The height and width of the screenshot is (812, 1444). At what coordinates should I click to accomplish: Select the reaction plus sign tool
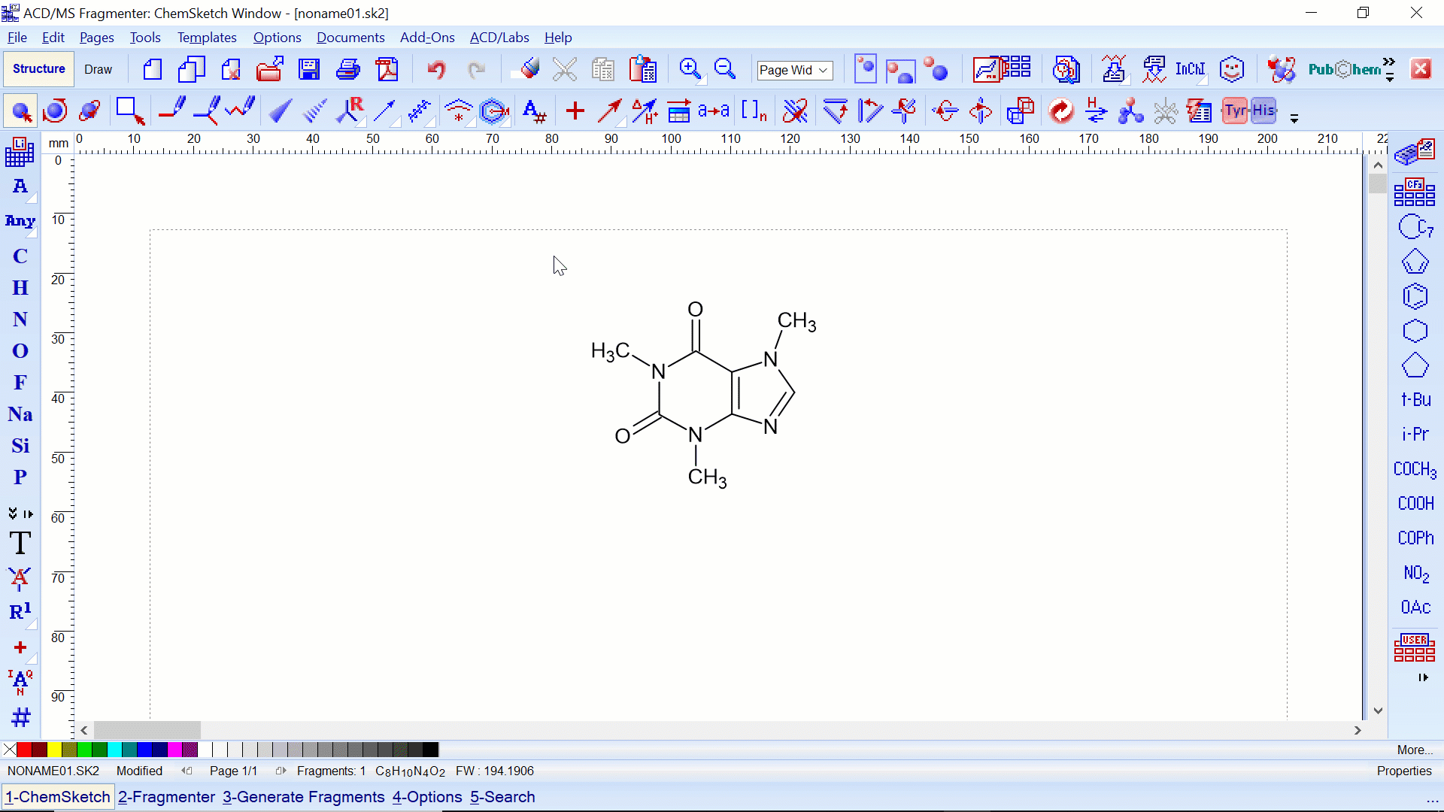click(x=575, y=111)
